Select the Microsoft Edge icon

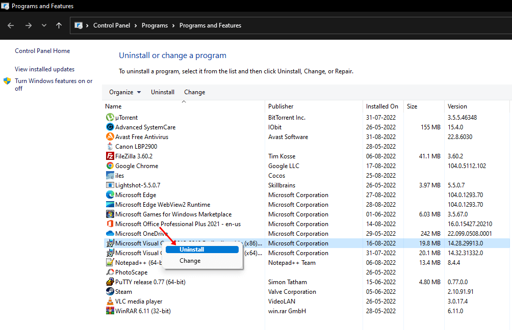pyautogui.click(x=110, y=195)
